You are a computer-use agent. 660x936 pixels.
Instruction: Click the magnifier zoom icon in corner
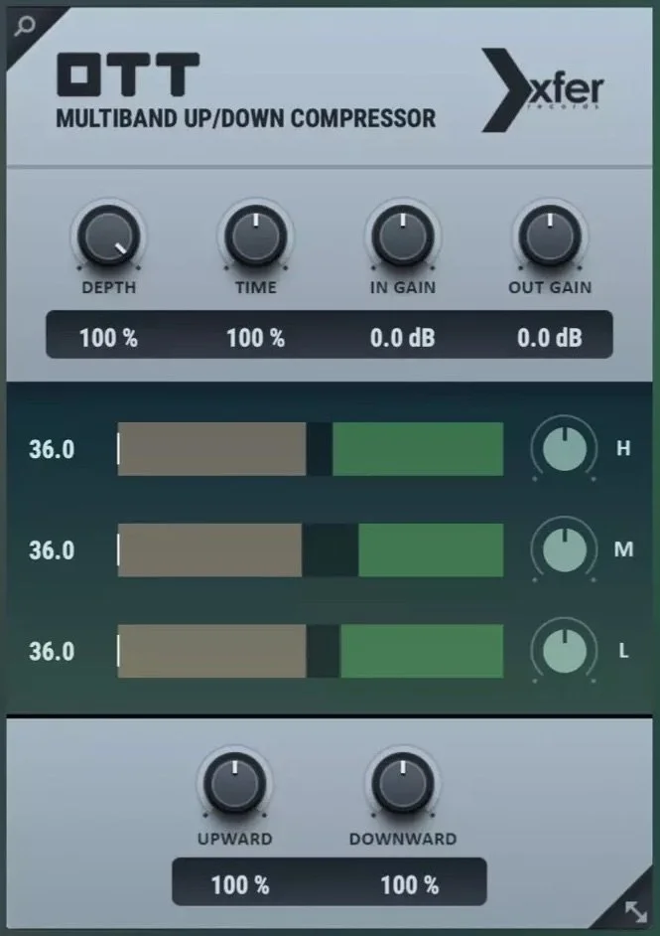click(25, 26)
